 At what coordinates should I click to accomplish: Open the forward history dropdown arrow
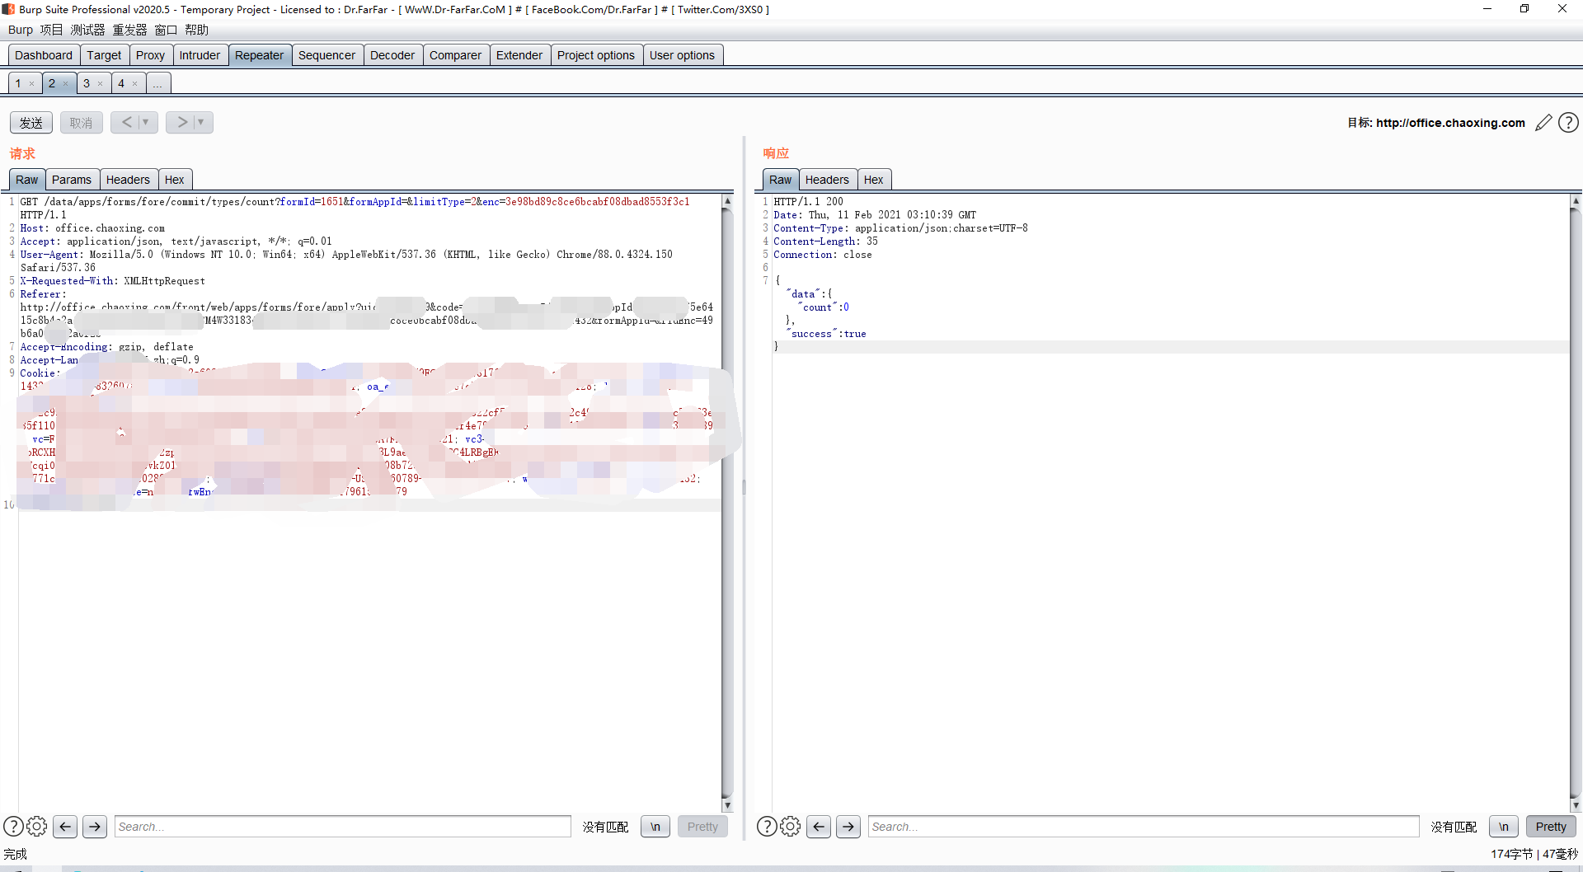[x=200, y=122]
